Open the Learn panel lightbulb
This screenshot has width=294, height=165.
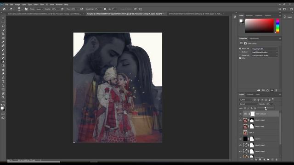[285, 17]
